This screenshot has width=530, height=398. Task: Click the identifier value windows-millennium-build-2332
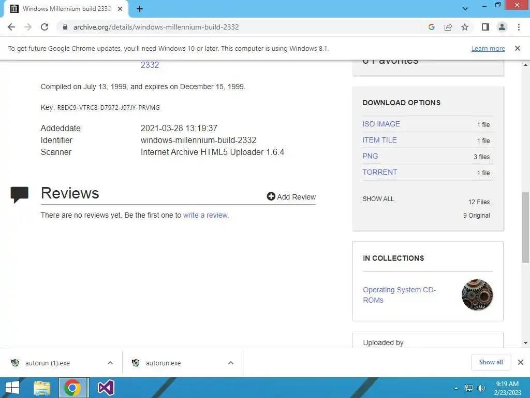click(198, 140)
